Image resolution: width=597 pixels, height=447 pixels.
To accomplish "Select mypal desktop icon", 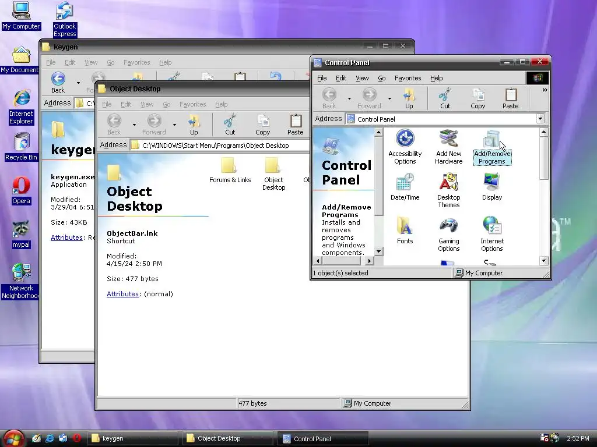I will point(21,235).
